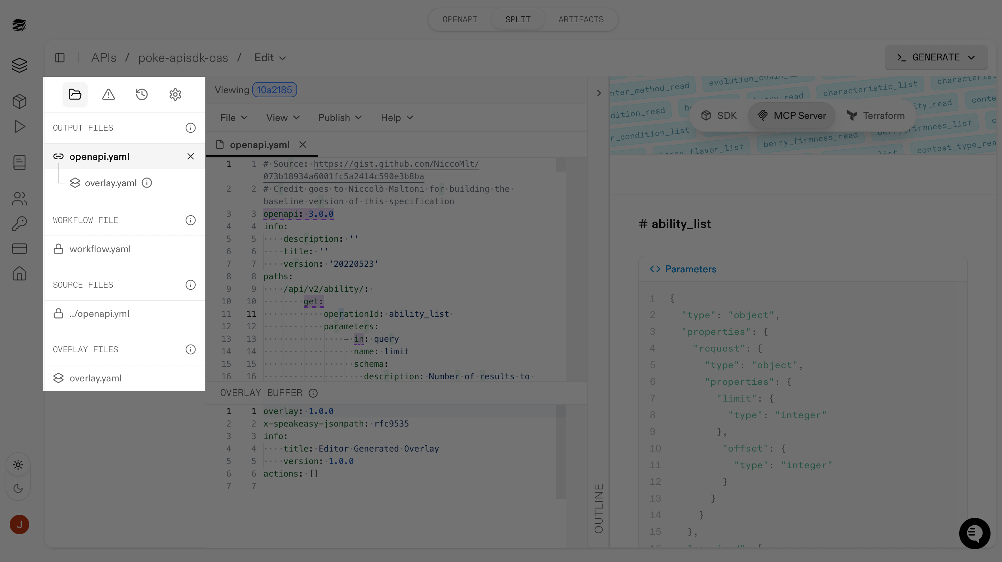Expand the GENERATE button dropdown arrow
The height and width of the screenshot is (562, 1002).
click(x=971, y=57)
